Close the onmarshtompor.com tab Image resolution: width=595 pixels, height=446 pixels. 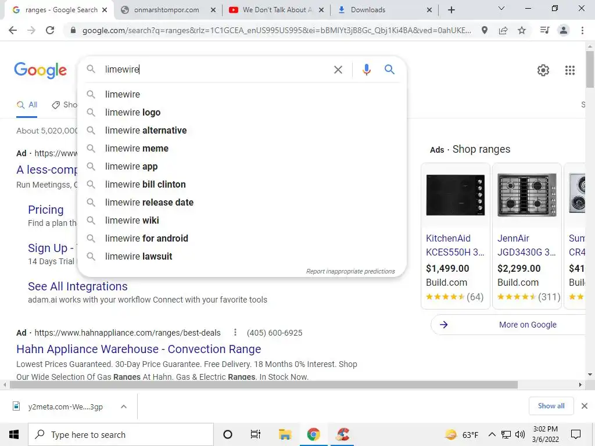(213, 10)
